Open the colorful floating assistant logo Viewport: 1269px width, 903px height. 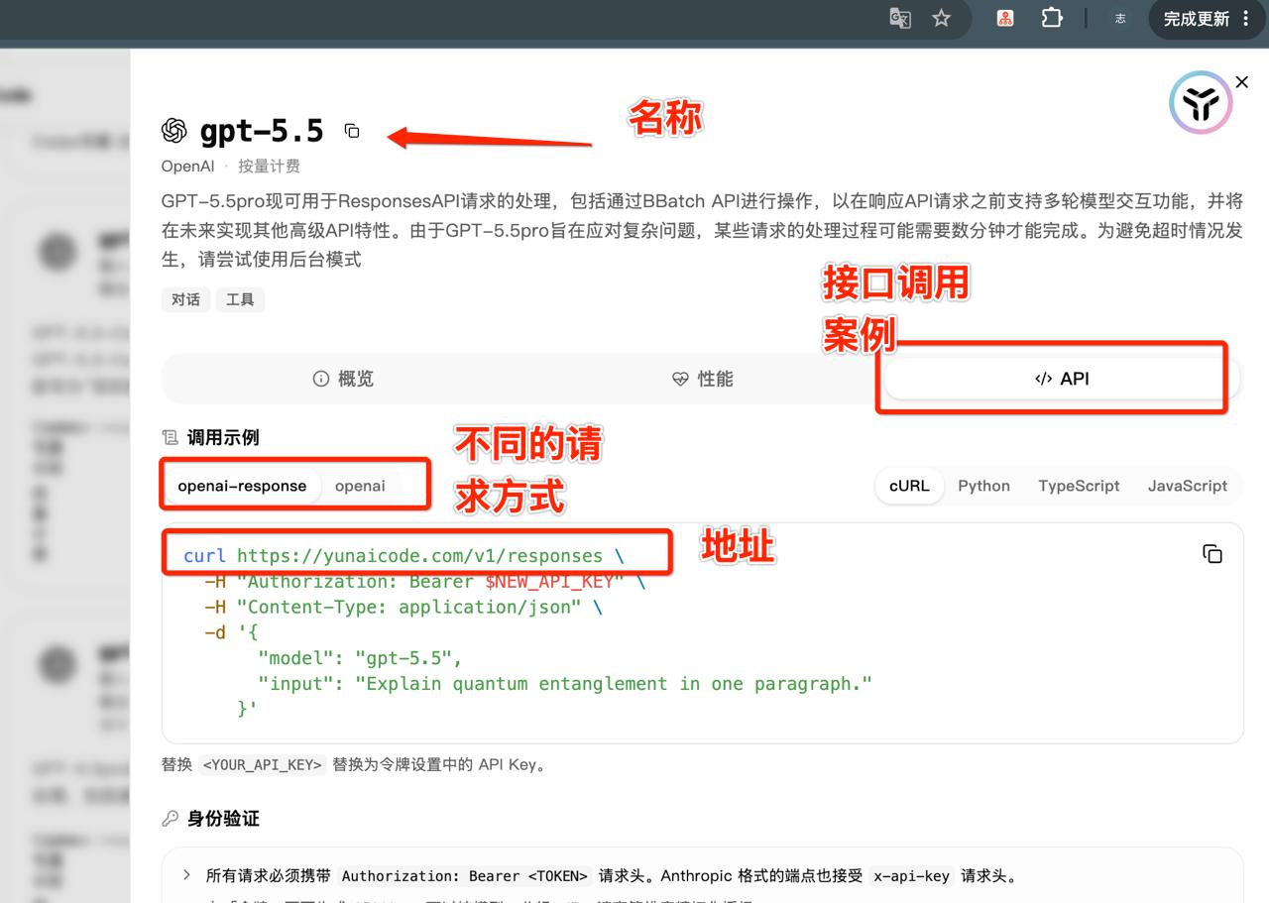[x=1201, y=102]
